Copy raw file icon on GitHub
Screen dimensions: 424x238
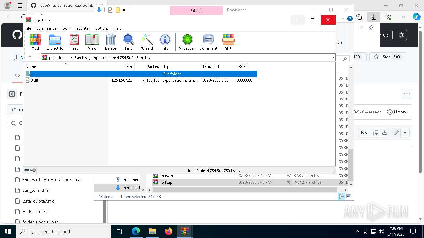point(376,133)
